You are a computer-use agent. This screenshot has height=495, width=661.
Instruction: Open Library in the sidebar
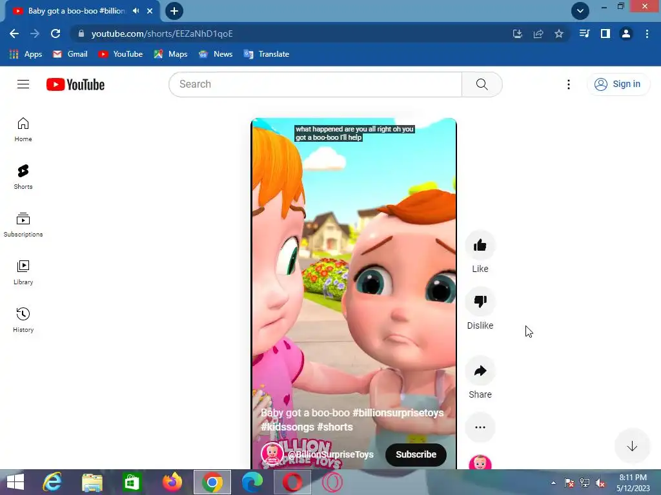(x=23, y=273)
